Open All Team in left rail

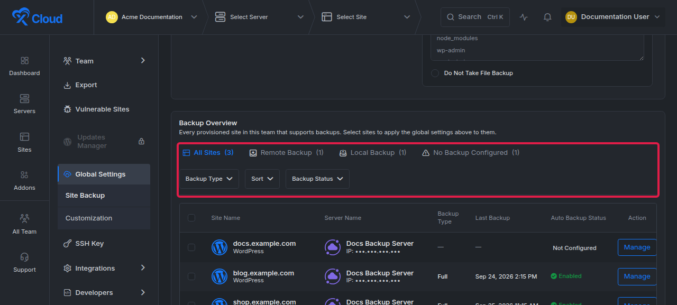pos(24,225)
